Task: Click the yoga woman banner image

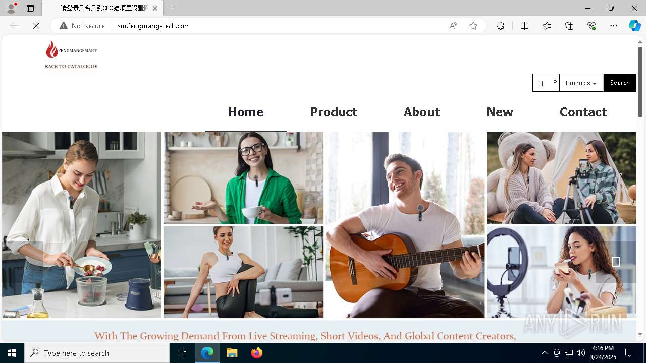Action: point(243,272)
